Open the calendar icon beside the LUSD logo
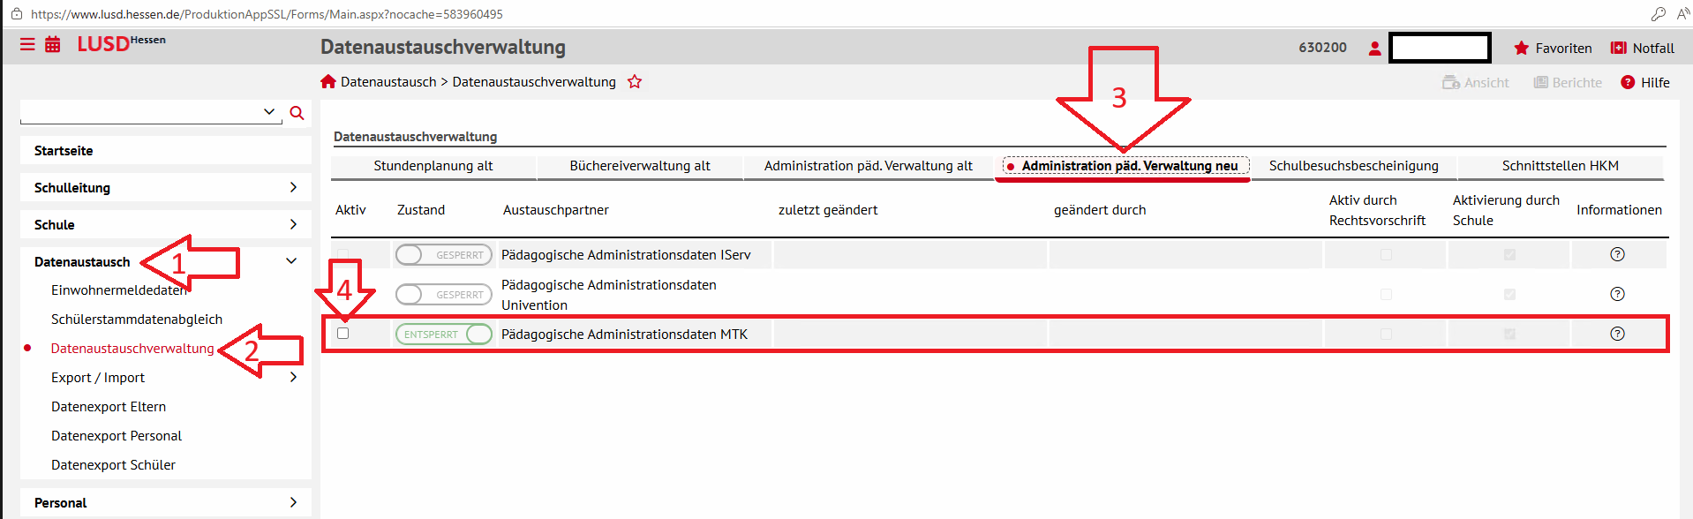1693x519 pixels. coord(53,44)
